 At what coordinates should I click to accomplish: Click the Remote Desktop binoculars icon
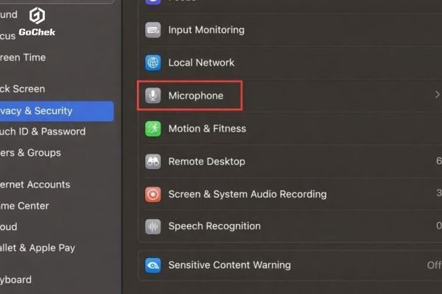tap(153, 161)
